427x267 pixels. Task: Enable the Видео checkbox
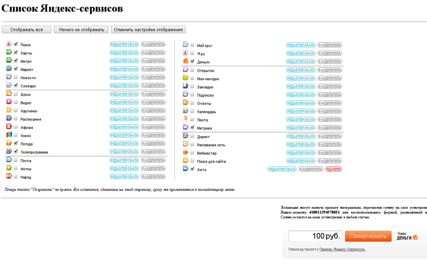(16, 102)
